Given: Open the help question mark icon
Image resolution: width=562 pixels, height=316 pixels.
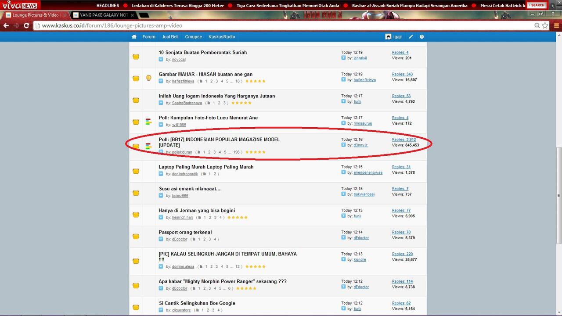Looking at the screenshot, I should coord(421,37).
